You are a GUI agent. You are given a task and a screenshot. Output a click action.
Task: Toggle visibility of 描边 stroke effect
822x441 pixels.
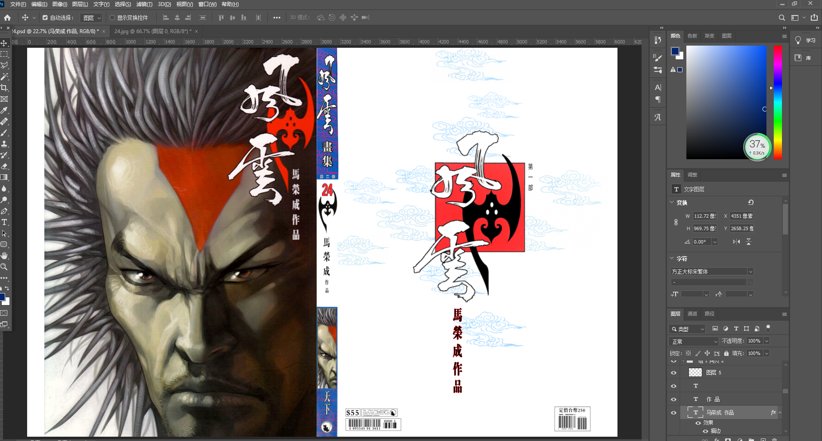(705, 431)
